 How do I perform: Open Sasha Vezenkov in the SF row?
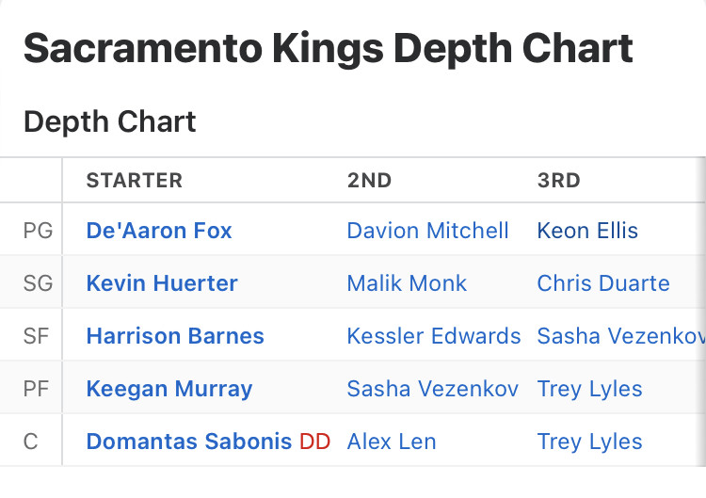[x=619, y=336]
